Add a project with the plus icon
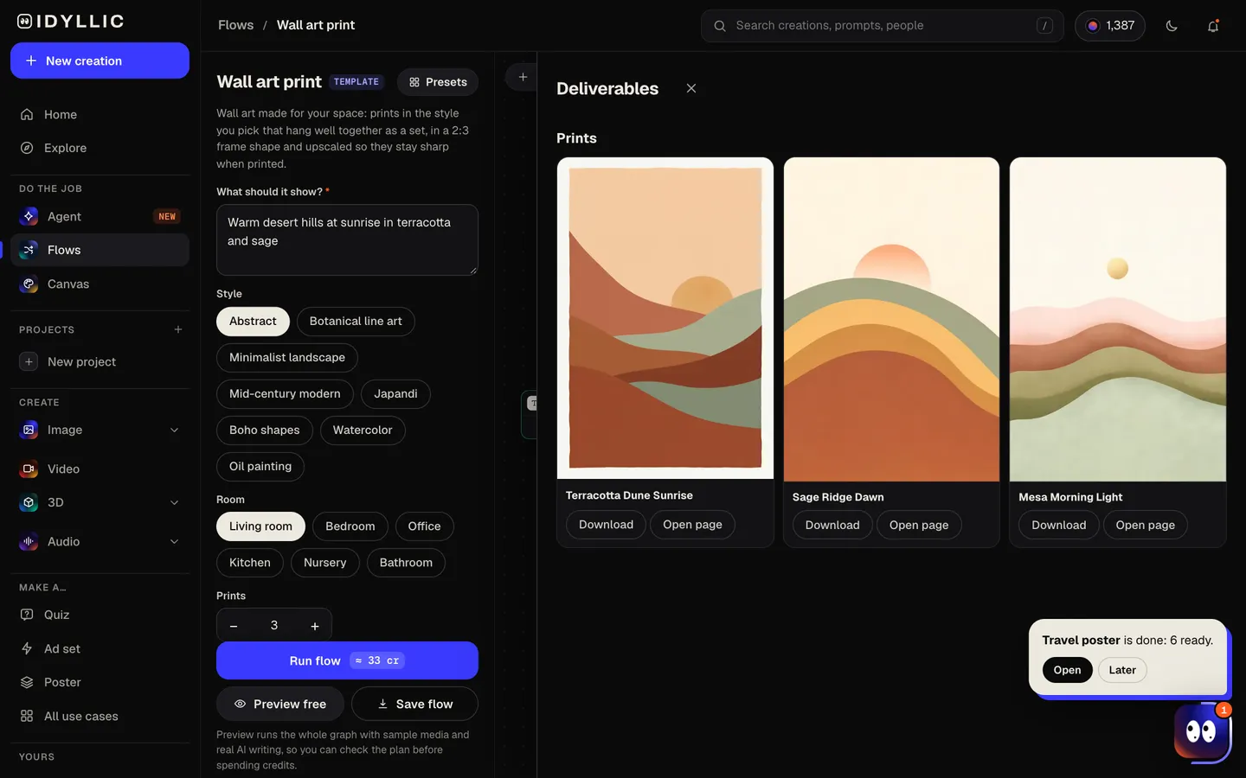This screenshot has width=1246, height=778. point(178,329)
